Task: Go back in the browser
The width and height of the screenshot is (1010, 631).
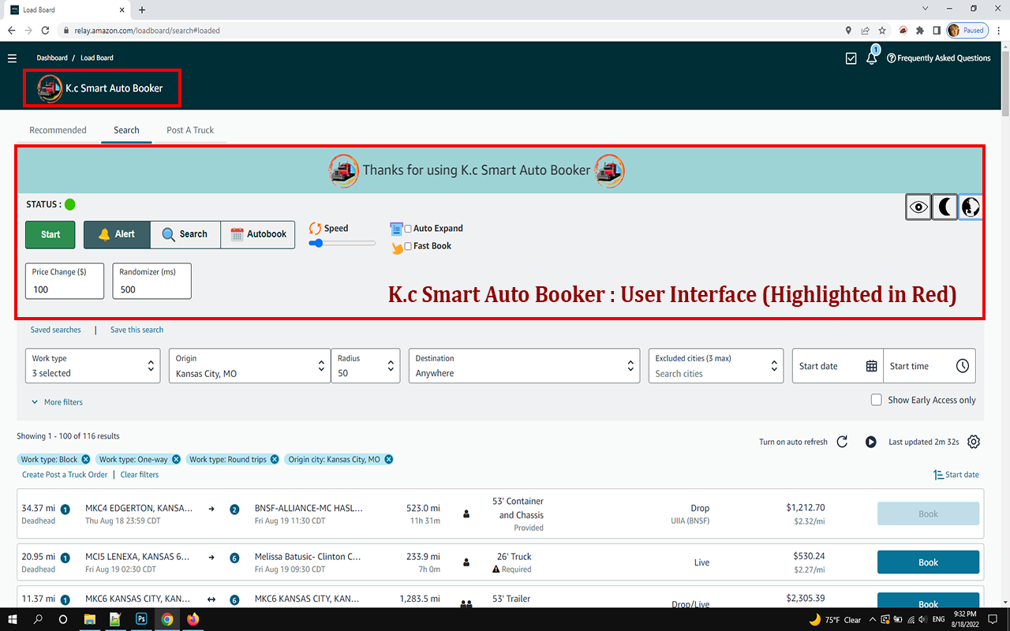Action: tap(11, 31)
